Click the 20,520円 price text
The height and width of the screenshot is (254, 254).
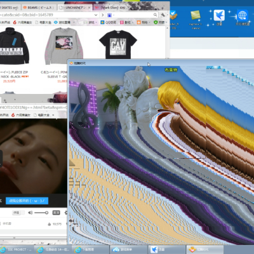(x=9, y=81)
